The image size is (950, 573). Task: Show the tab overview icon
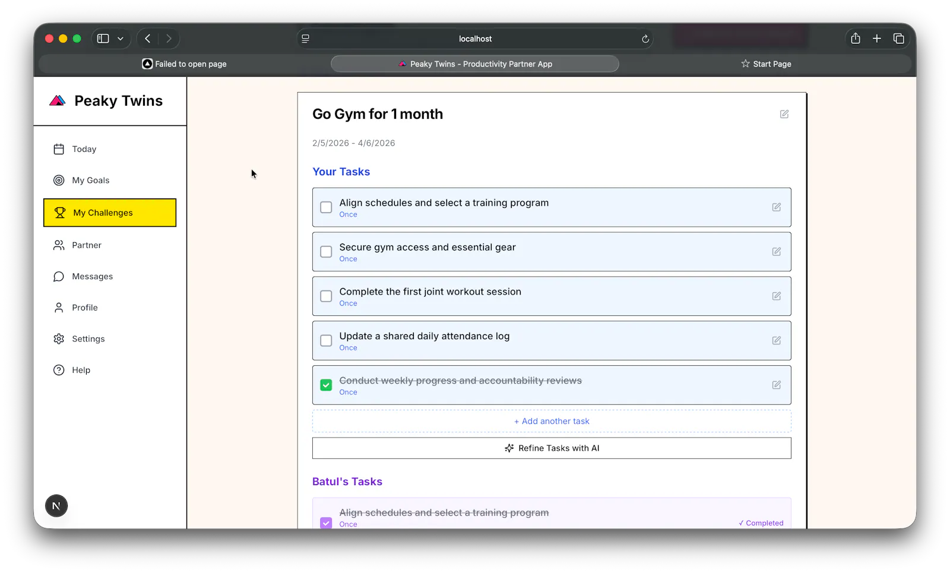click(898, 39)
